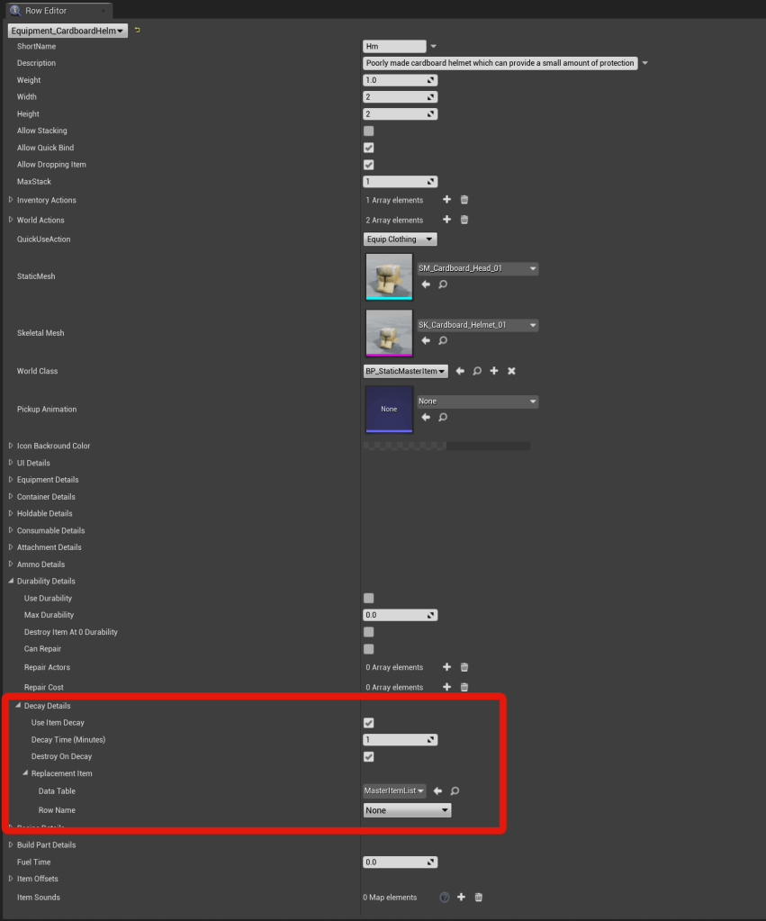
Task: Expand Equipment Details section
Action: click(11, 480)
